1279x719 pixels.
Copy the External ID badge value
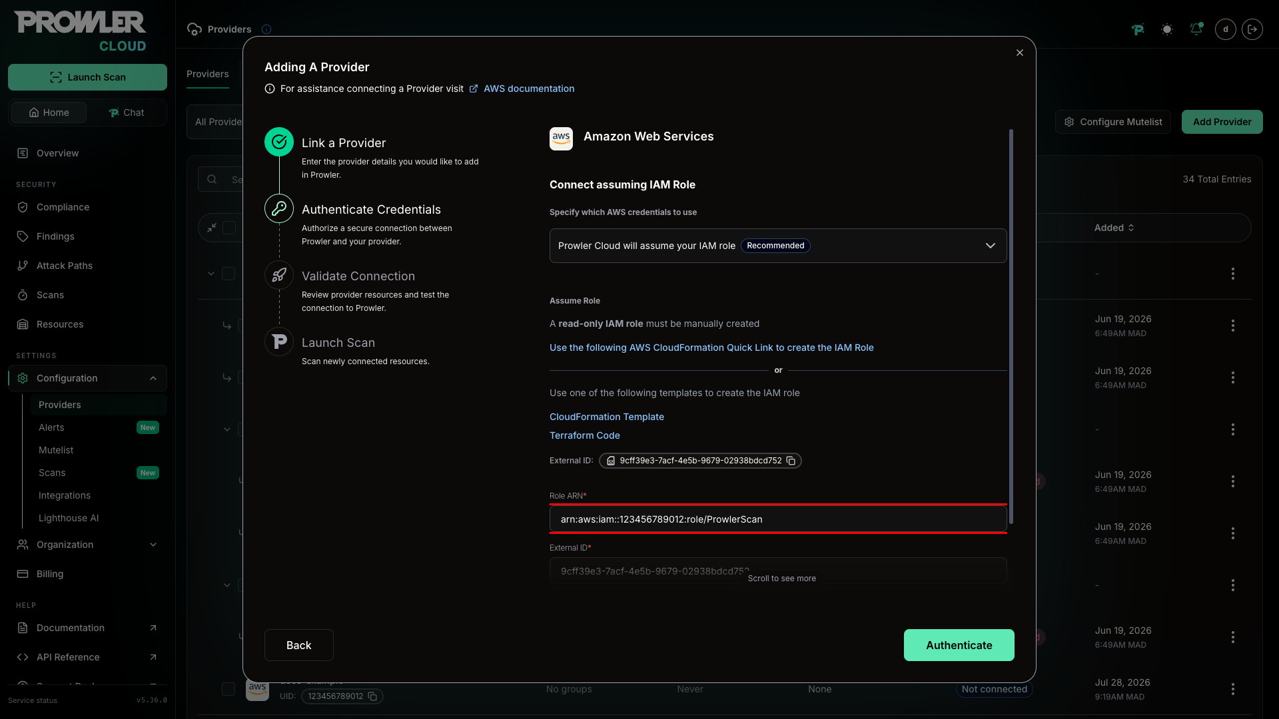791,461
